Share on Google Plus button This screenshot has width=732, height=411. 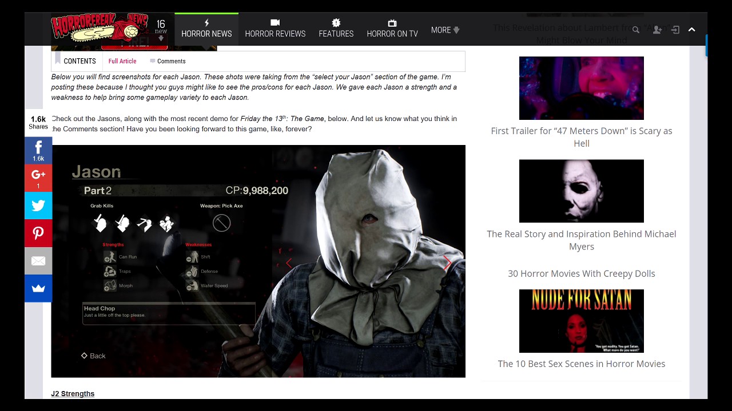point(38,178)
